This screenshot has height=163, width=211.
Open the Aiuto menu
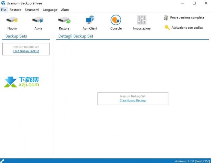[65, 10]
